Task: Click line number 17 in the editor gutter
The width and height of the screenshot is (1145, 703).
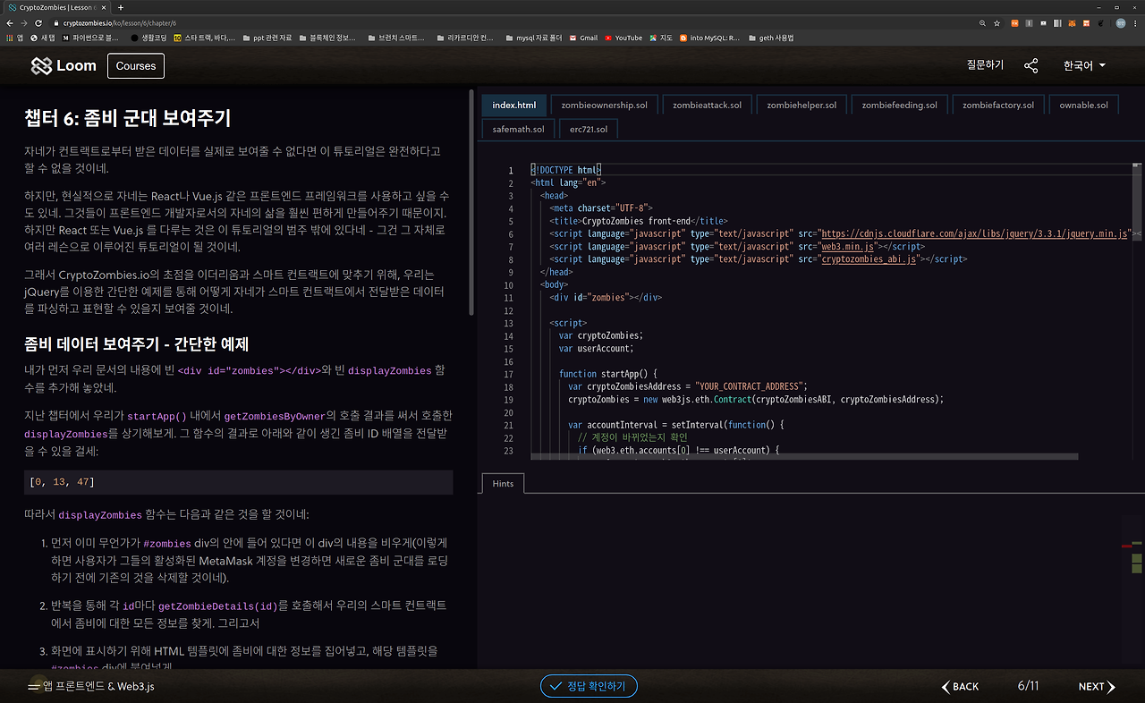Action: (x=509, y=374)
